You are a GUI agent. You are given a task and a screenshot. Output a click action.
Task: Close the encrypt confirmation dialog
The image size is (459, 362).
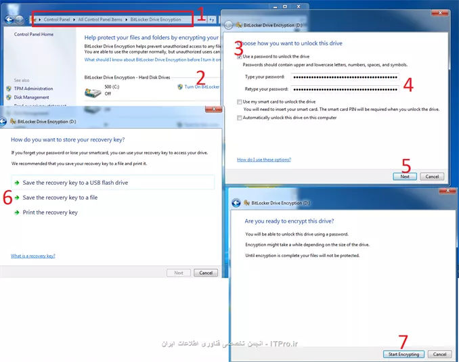tap(447, 191)
